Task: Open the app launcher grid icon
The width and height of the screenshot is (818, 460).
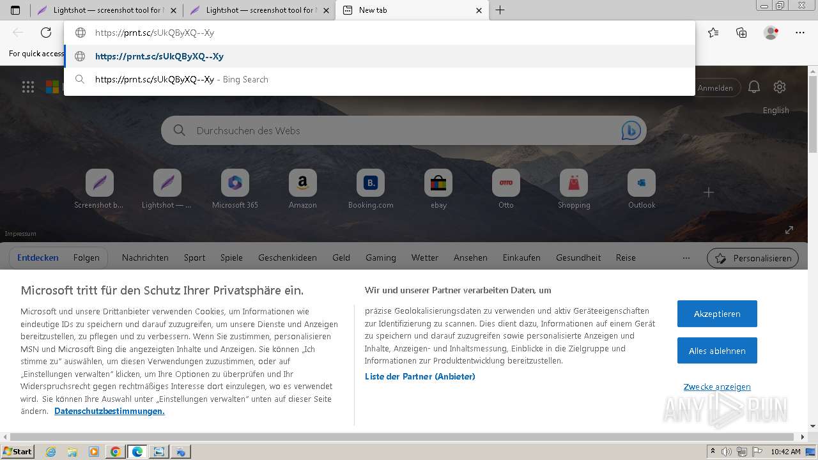Action: click(28, 88)
